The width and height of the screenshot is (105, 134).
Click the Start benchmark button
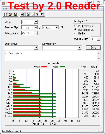93,47
